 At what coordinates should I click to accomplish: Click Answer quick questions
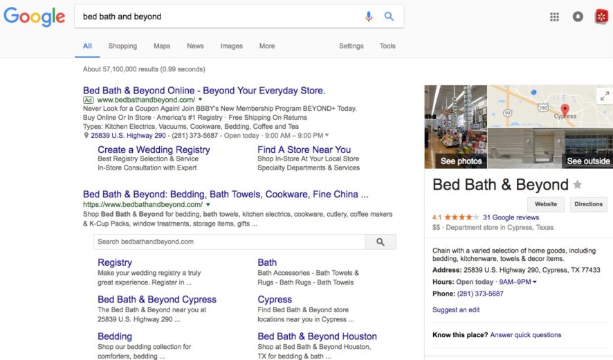pyautogui.click(x=525, y=335)
